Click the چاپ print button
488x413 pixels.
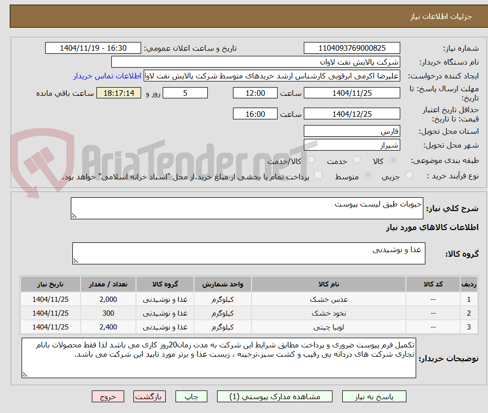[x=191, y=397]
